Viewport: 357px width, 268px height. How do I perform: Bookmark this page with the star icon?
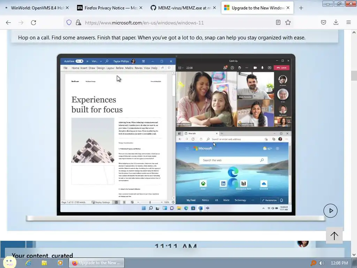(288, 22)
